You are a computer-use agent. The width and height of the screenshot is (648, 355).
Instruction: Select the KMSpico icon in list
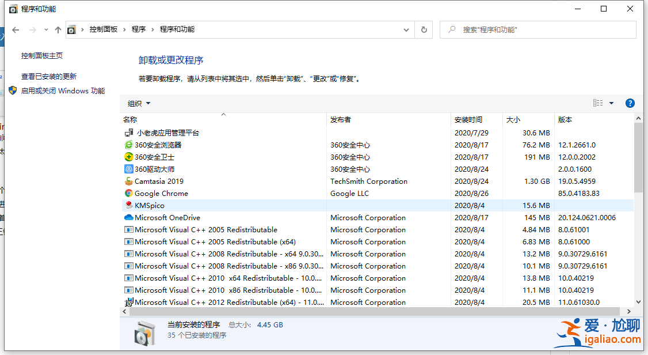click(x=129, y=206)
